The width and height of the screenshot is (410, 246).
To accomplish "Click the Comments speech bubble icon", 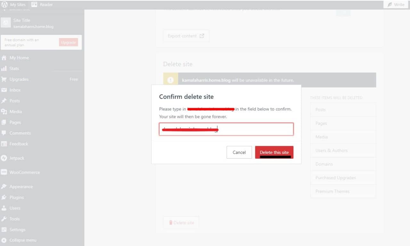I will 5,133.
